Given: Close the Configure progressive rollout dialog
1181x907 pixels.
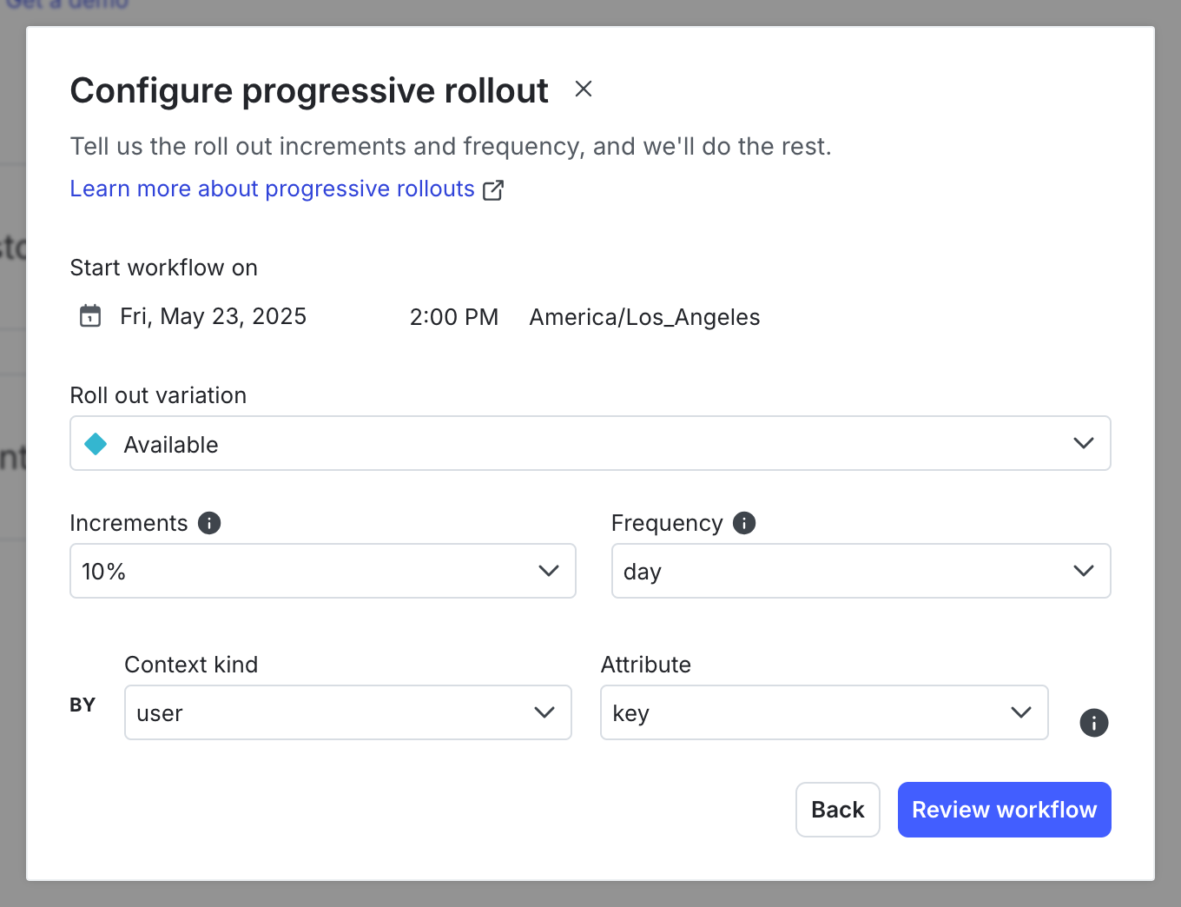Looking at the screenshot, I should click(584, 89).
